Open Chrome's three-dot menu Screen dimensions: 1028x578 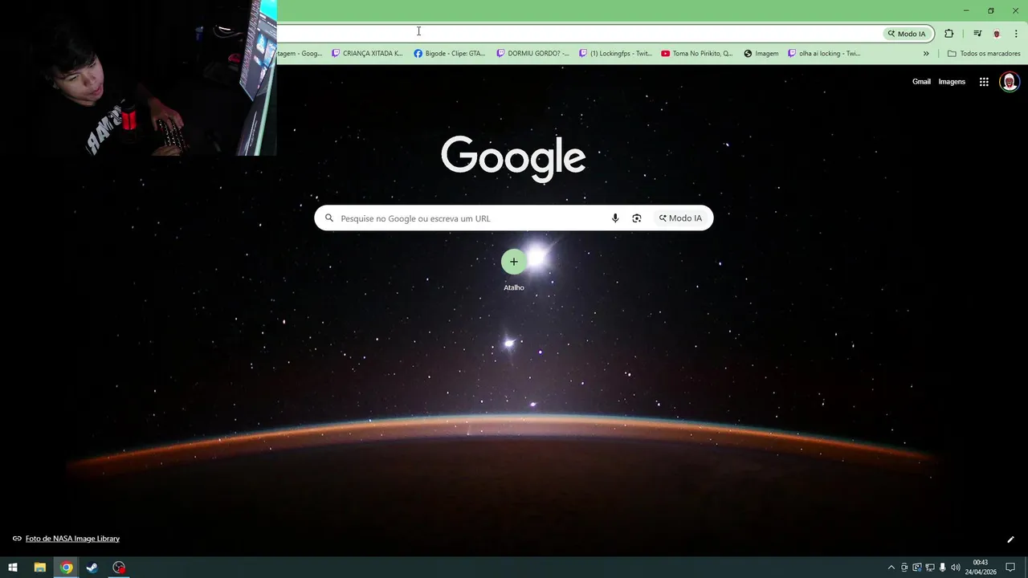click(x=1016, y=34)
